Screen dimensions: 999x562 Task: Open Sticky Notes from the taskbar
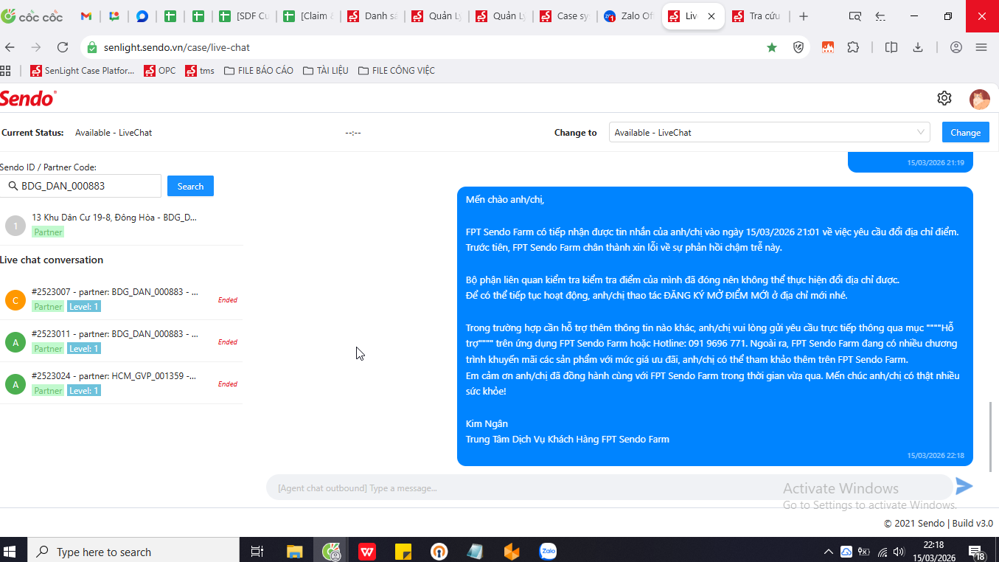point(403,551)
